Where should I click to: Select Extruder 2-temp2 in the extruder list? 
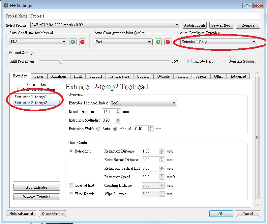(x=37, y=103)
